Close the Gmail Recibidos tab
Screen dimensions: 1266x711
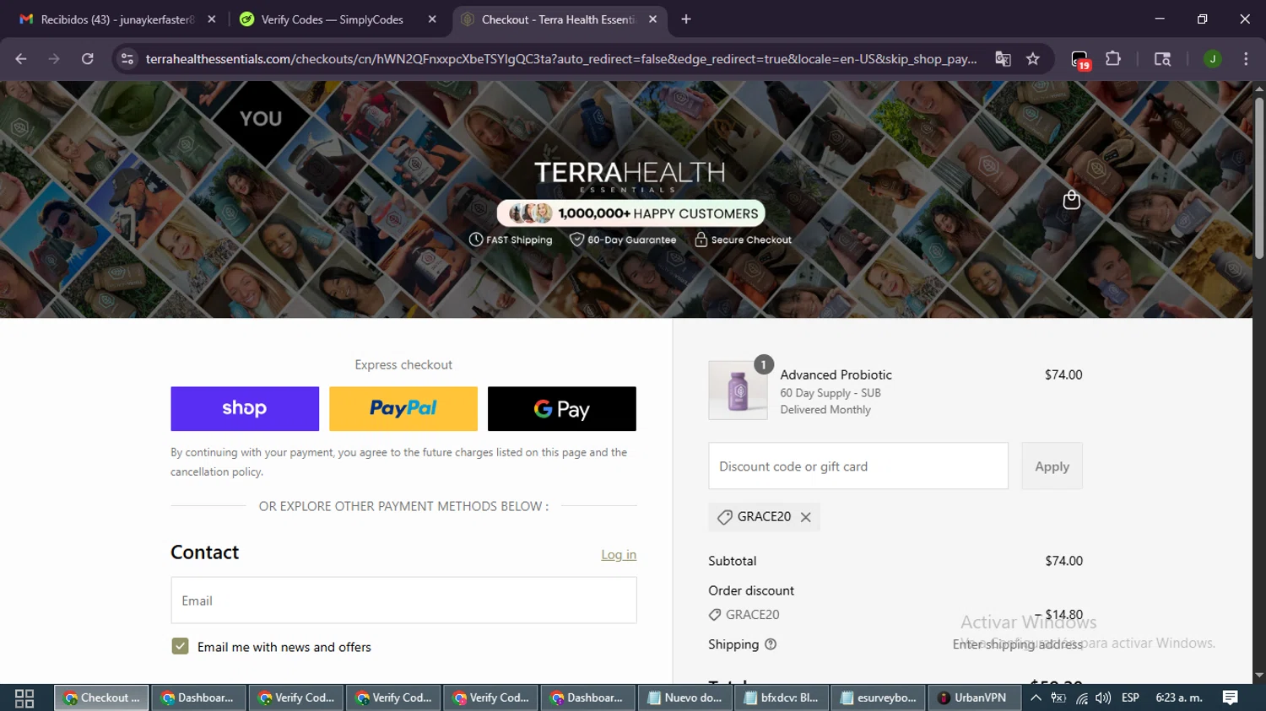[x=212, y=19]
